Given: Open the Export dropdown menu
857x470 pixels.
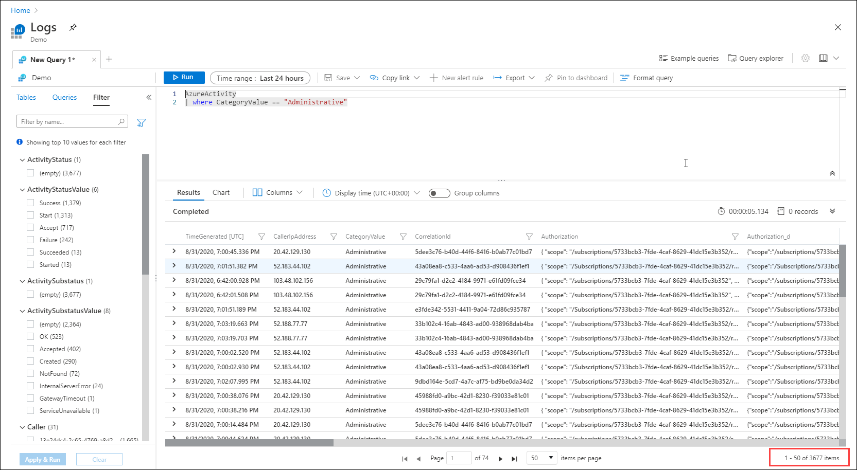Looking at the screenshot, I should [x=514, y=78].
